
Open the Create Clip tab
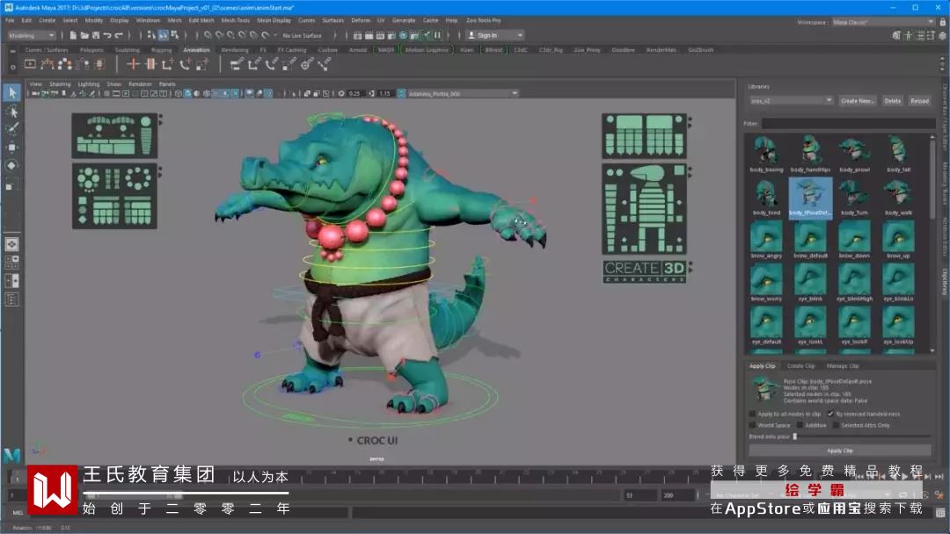tap(800, 365)
